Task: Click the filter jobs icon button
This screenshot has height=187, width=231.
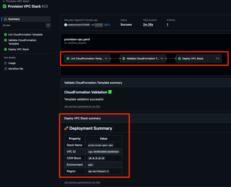Action: click(x=48, y=25)
